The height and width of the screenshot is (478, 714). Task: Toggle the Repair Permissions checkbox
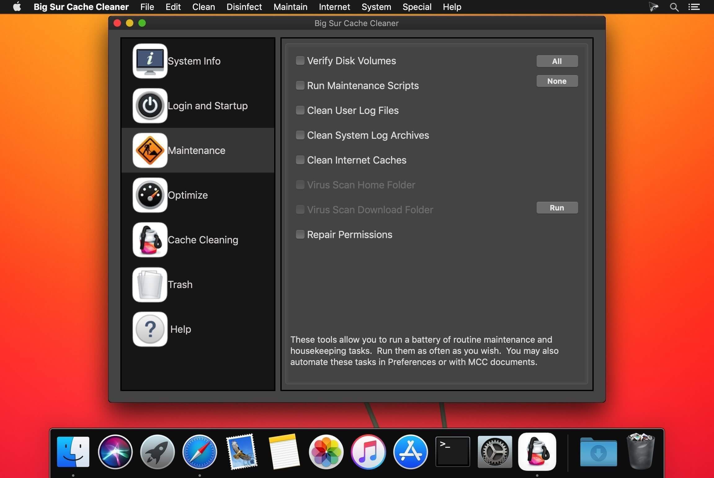[x=300, y=234]
